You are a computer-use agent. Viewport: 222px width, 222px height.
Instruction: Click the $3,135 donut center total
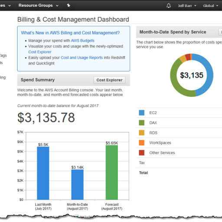point(192,75)
